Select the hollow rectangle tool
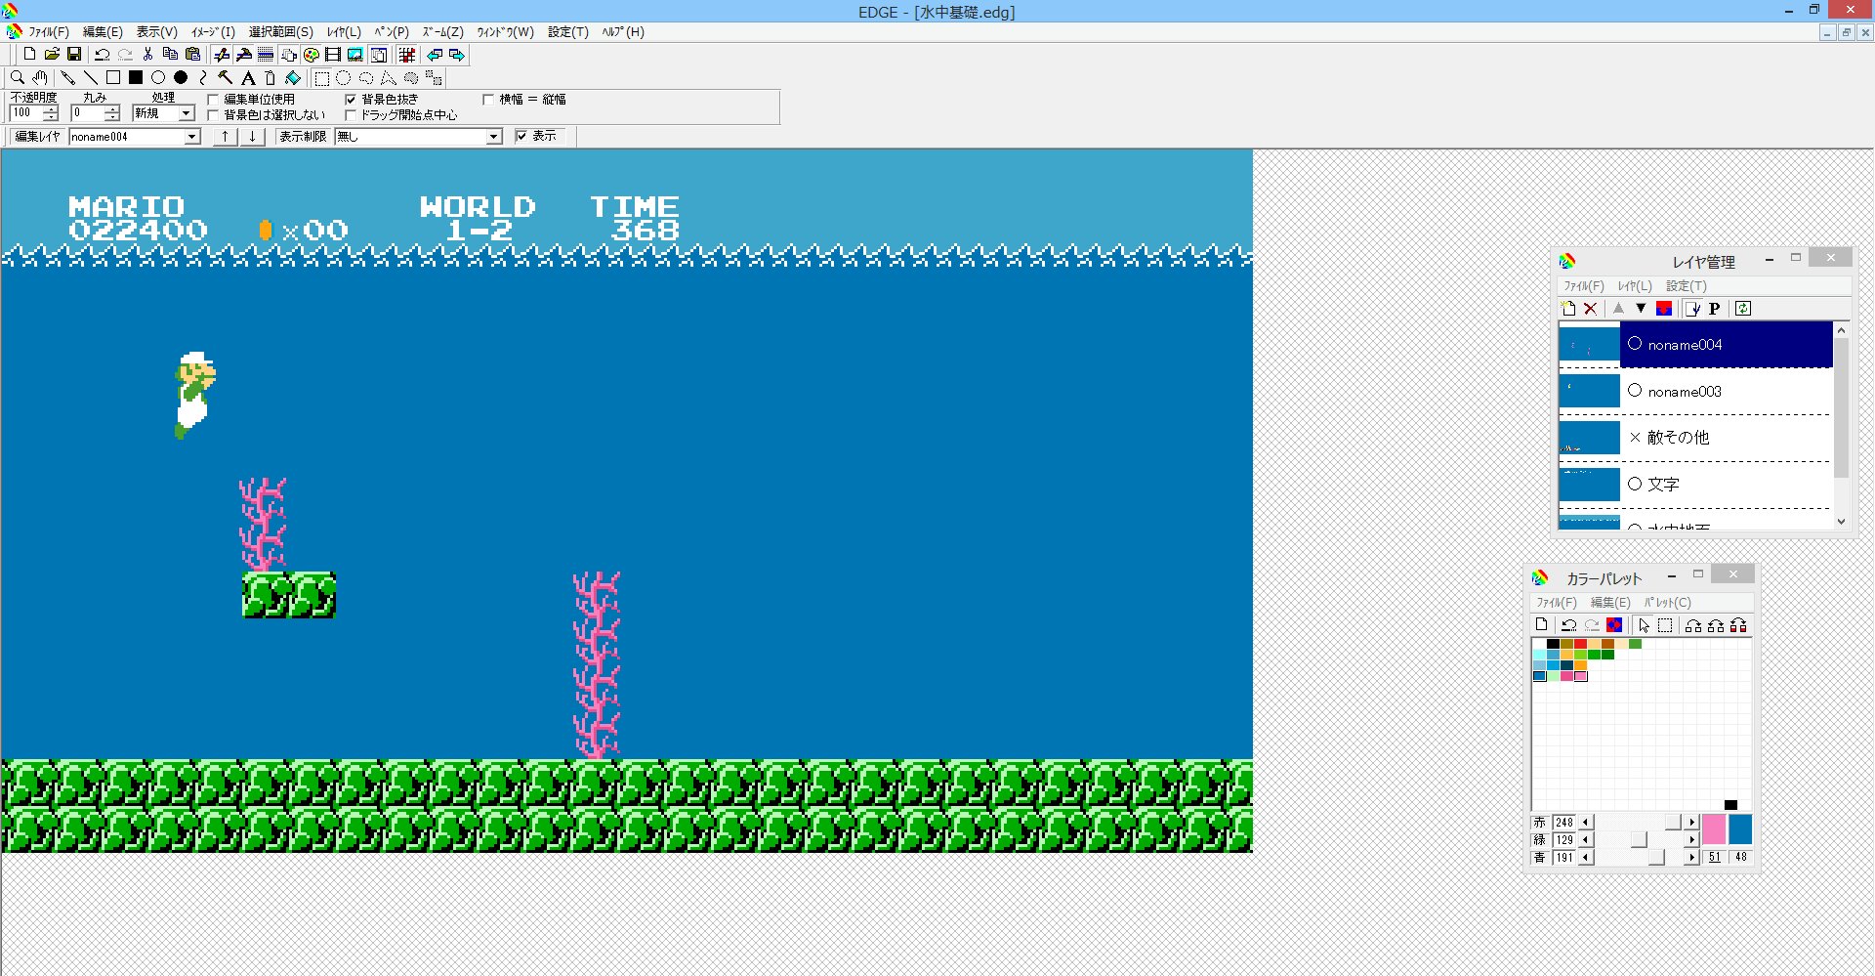Viewport: 1875px width, 976px height. coord(113,78)
